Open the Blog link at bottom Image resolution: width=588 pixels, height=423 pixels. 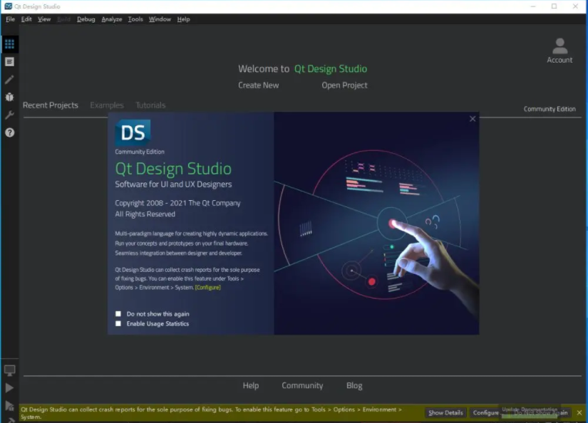pyautogui.click(x=354, y=385)
